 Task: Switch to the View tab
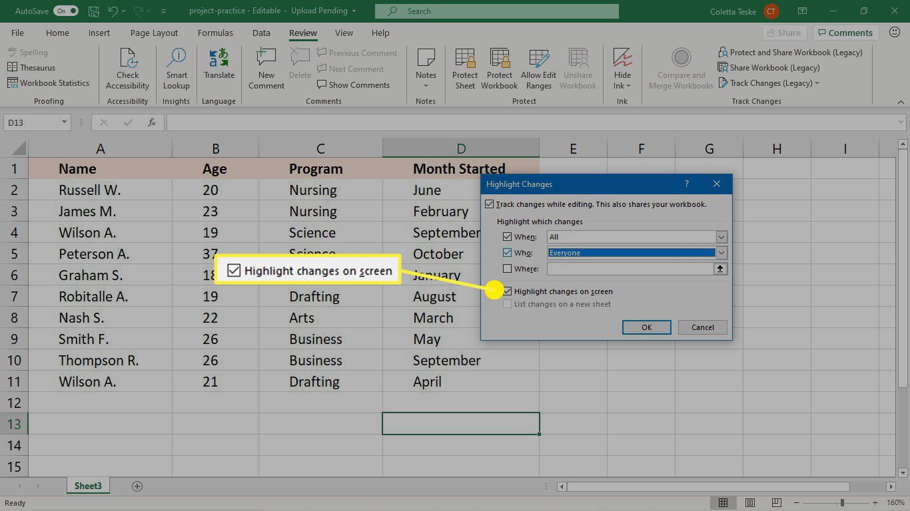click(x=344, y=33)
